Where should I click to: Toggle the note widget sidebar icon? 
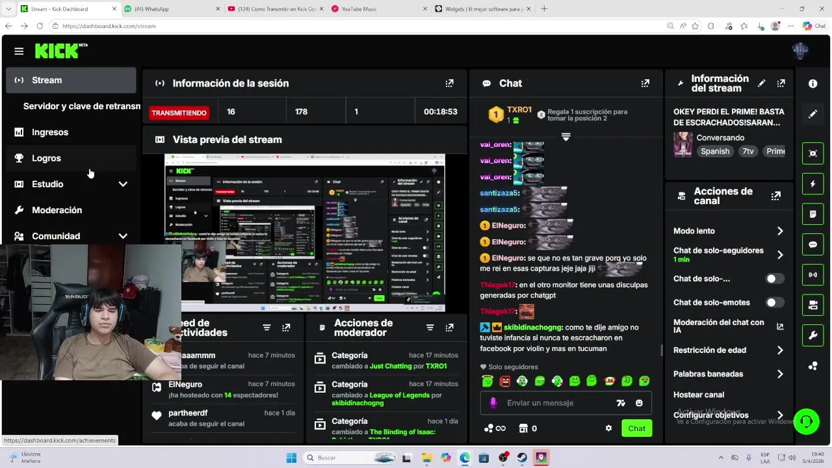coord(813,214)
